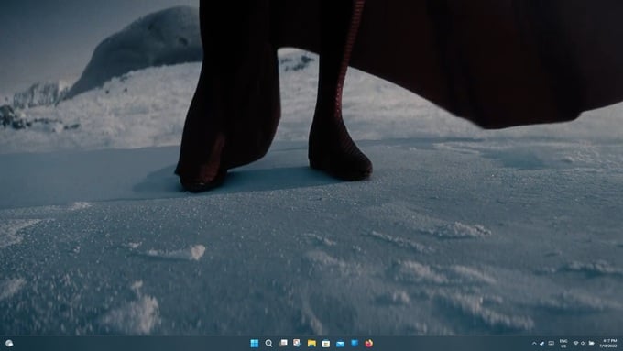Click the blue app next to Mail
Image resolution: width=623 pixels, height=351 pixels.
click(x=355, y=343)
